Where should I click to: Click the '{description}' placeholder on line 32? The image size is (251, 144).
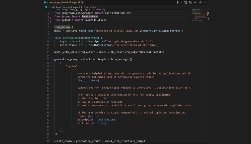[x=106, y=119]
